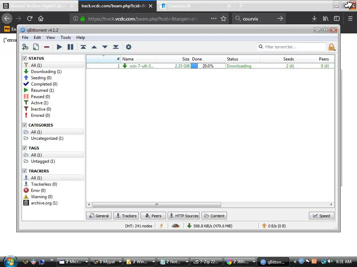This screenshot has width=357, height=267.
Task: Sort torrents by Seeds column
Action: tap(278, 59)
